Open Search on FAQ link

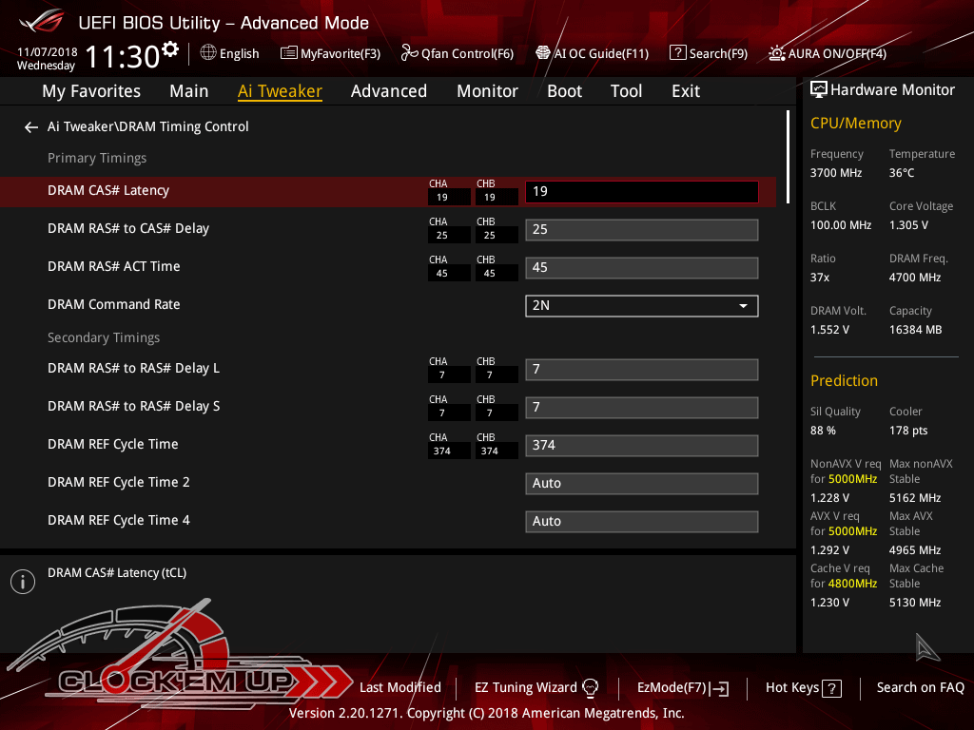pos(920,687)
